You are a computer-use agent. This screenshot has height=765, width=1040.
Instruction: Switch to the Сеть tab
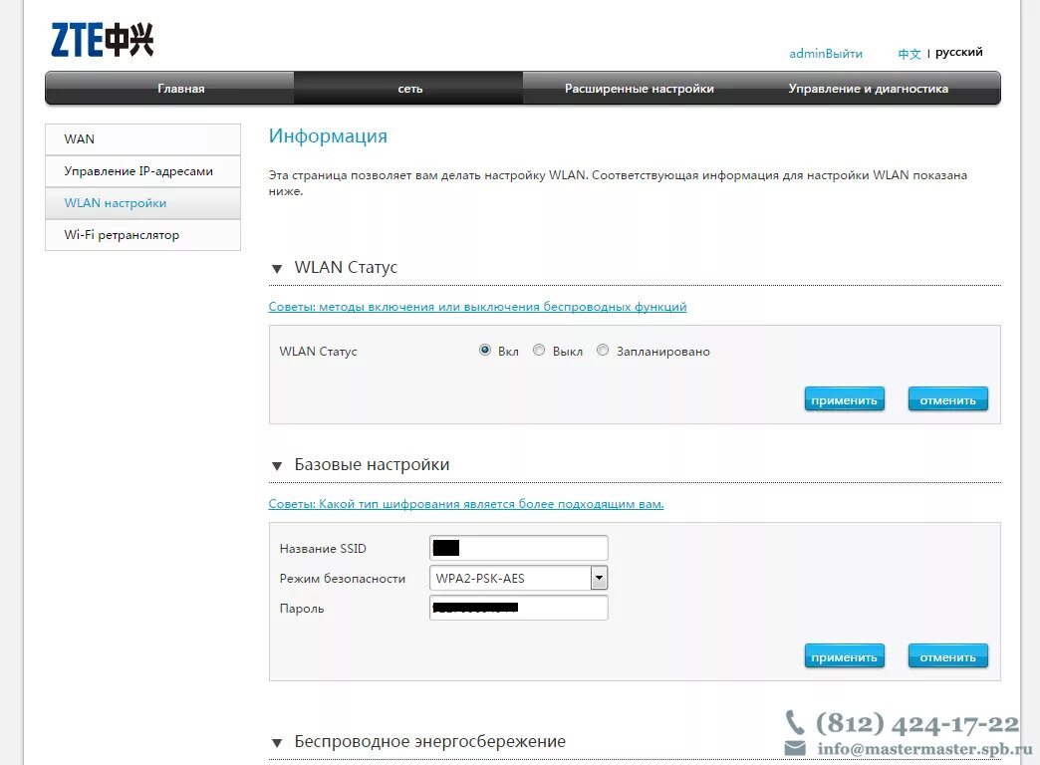408,88
